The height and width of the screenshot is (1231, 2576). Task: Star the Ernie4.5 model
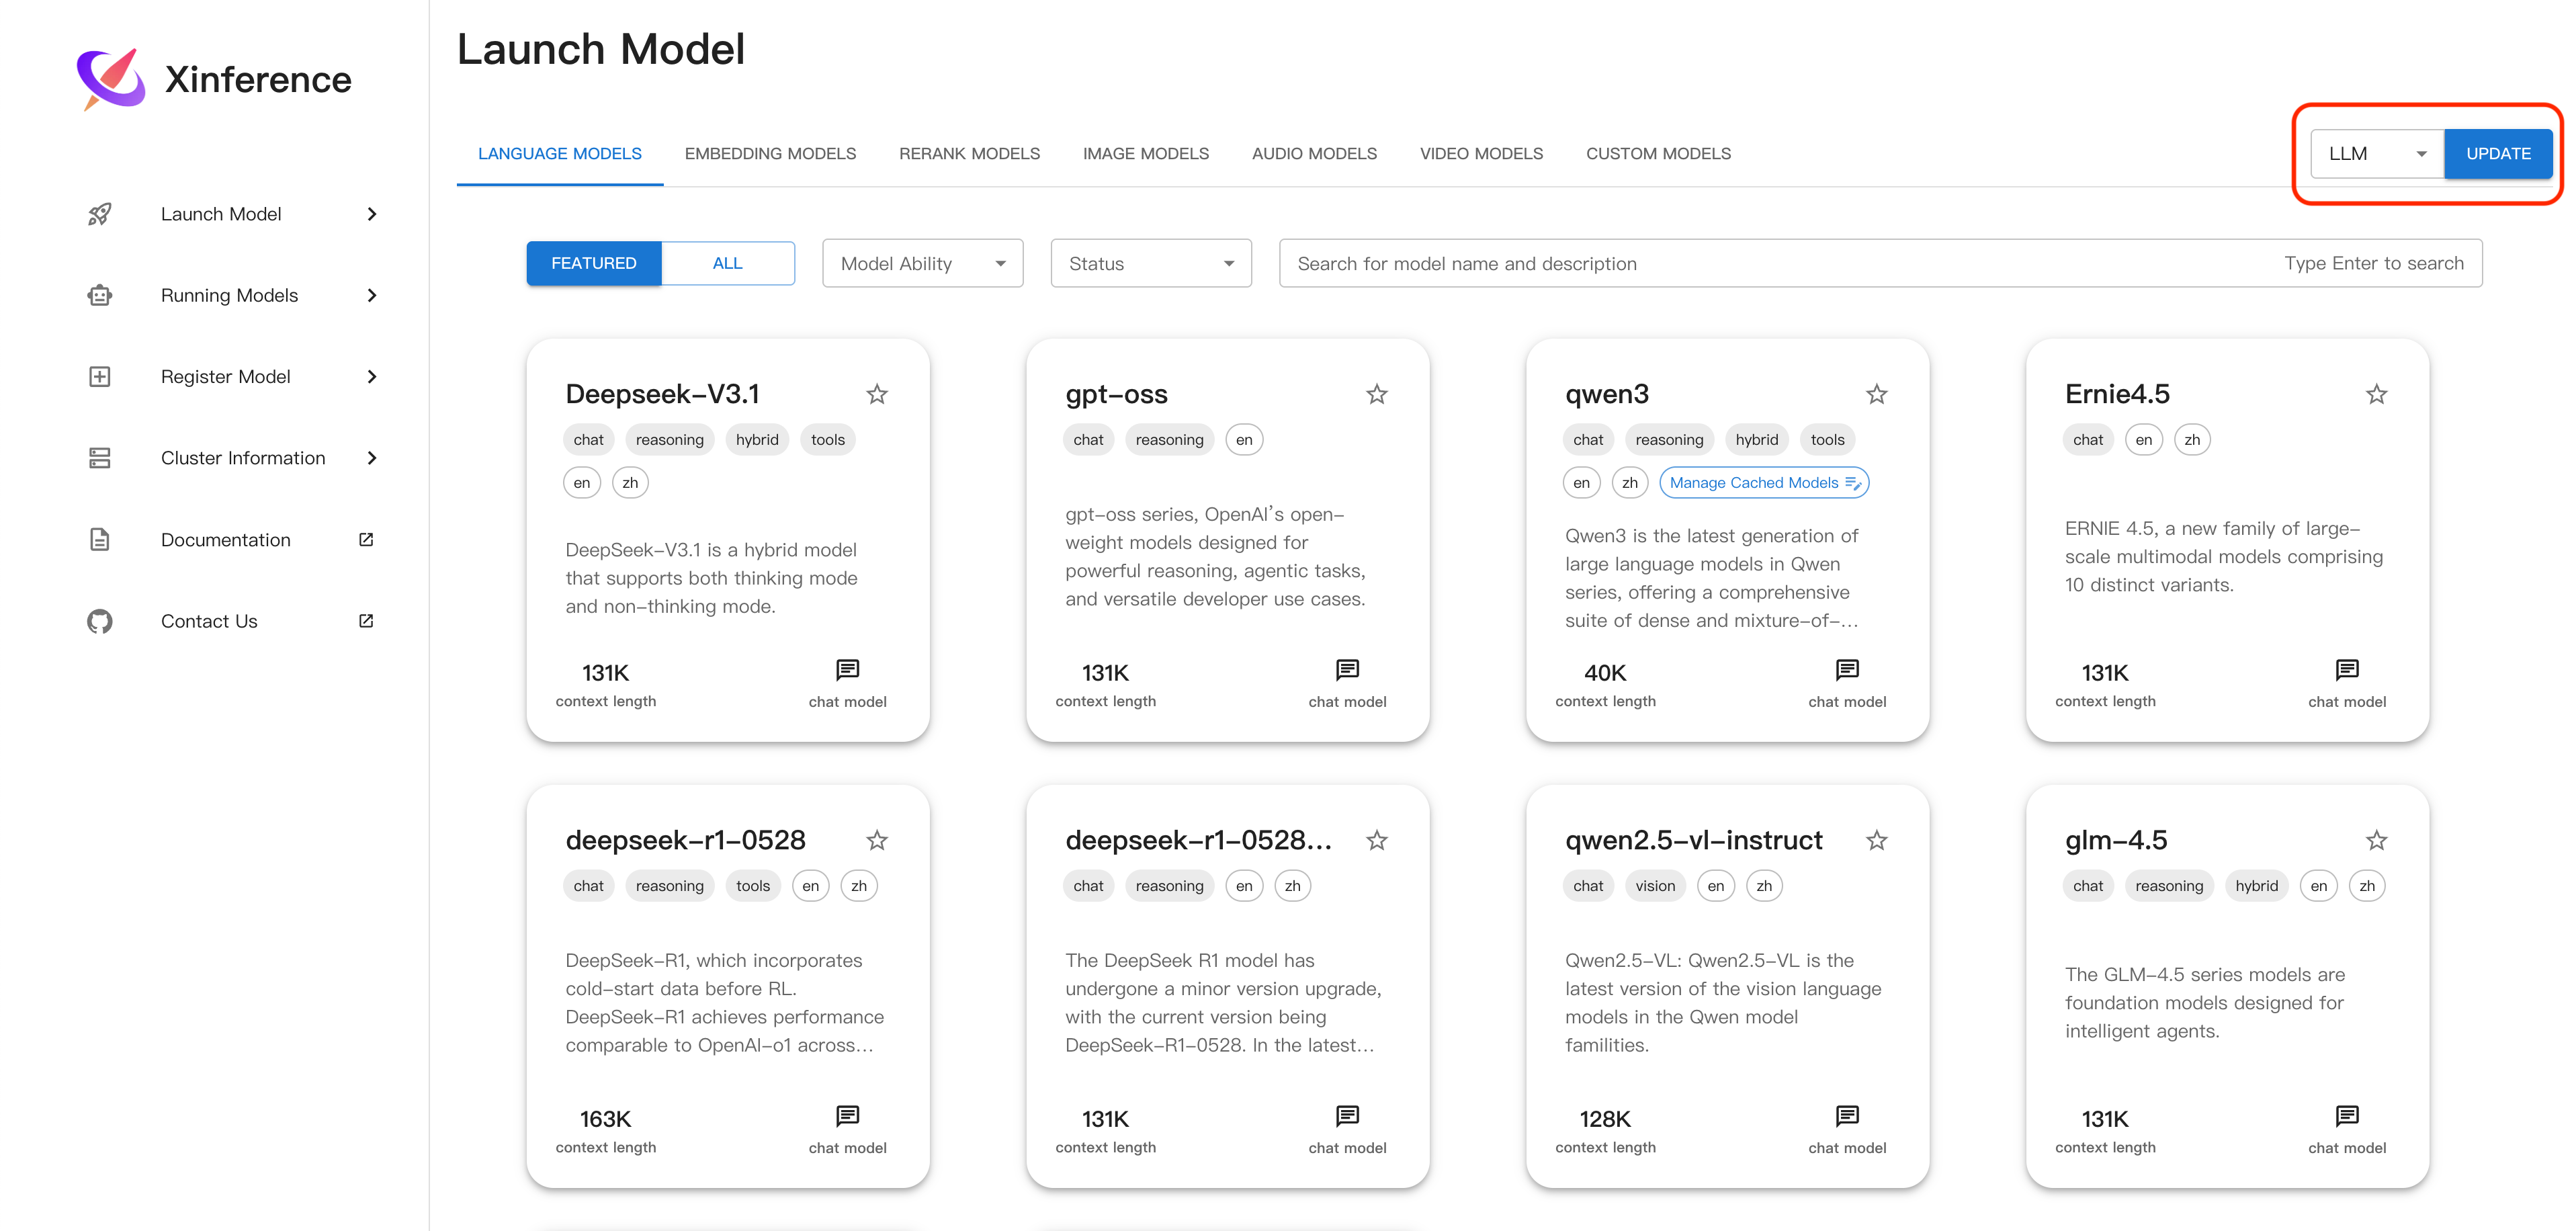(x=2377, y=394)
